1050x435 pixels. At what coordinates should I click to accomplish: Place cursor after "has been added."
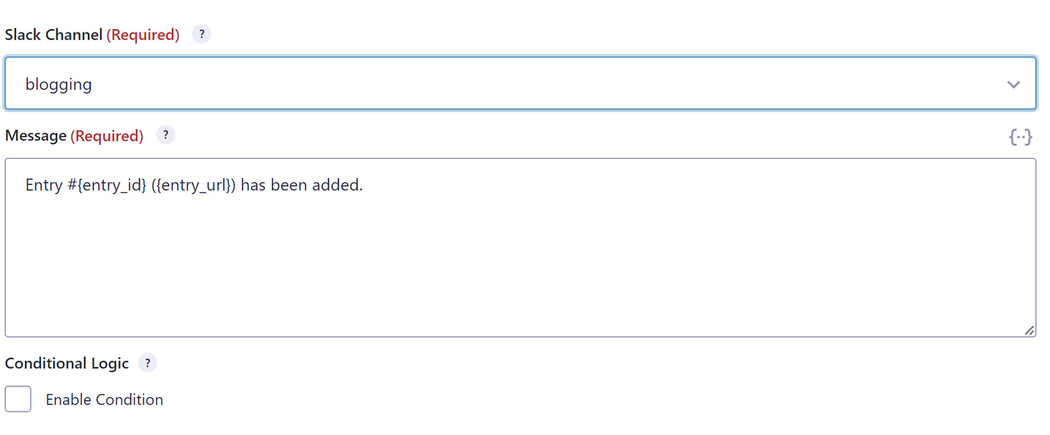click(x=363, y=185)
